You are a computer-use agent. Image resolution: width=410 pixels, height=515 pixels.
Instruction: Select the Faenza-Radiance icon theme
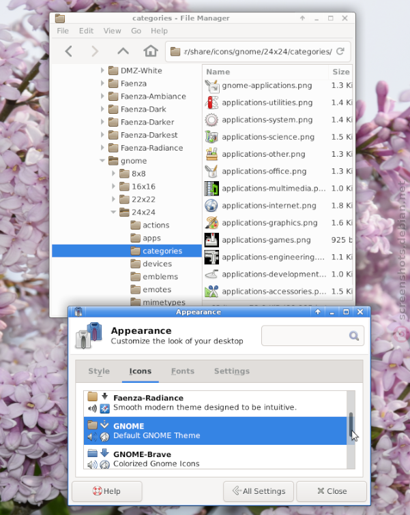pyautogui.click(x=216, y=403)
